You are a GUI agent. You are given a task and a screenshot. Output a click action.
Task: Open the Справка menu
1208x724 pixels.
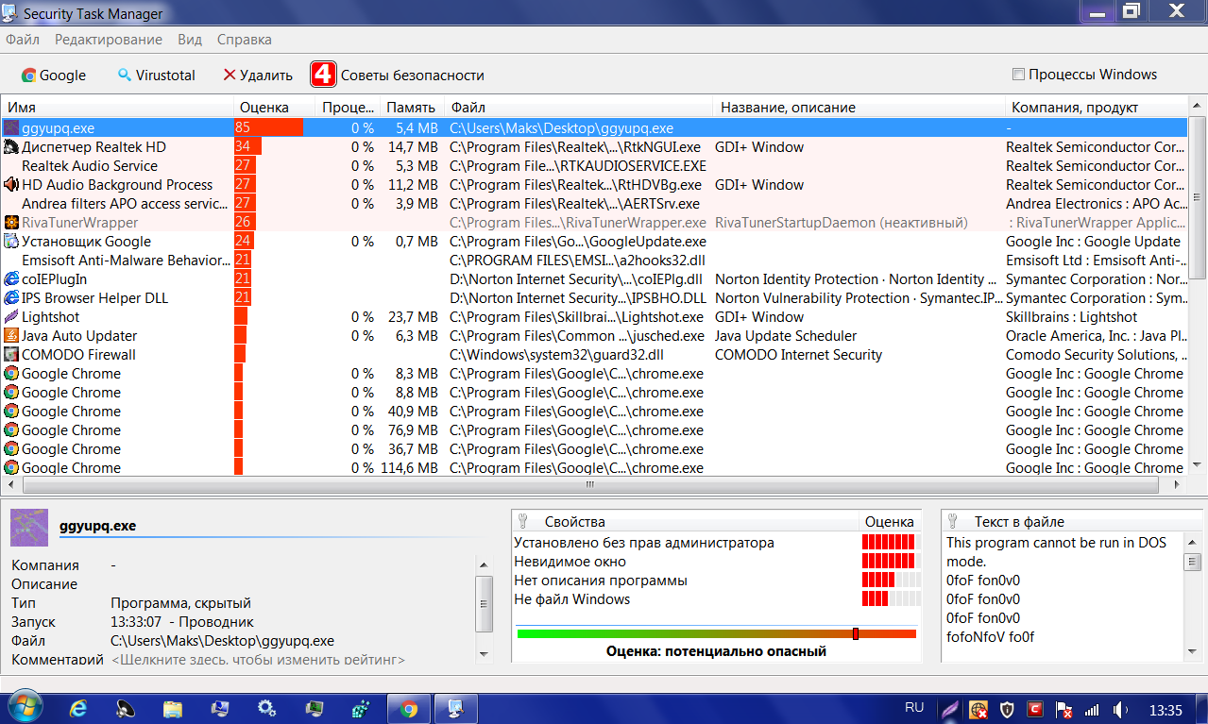245,40
